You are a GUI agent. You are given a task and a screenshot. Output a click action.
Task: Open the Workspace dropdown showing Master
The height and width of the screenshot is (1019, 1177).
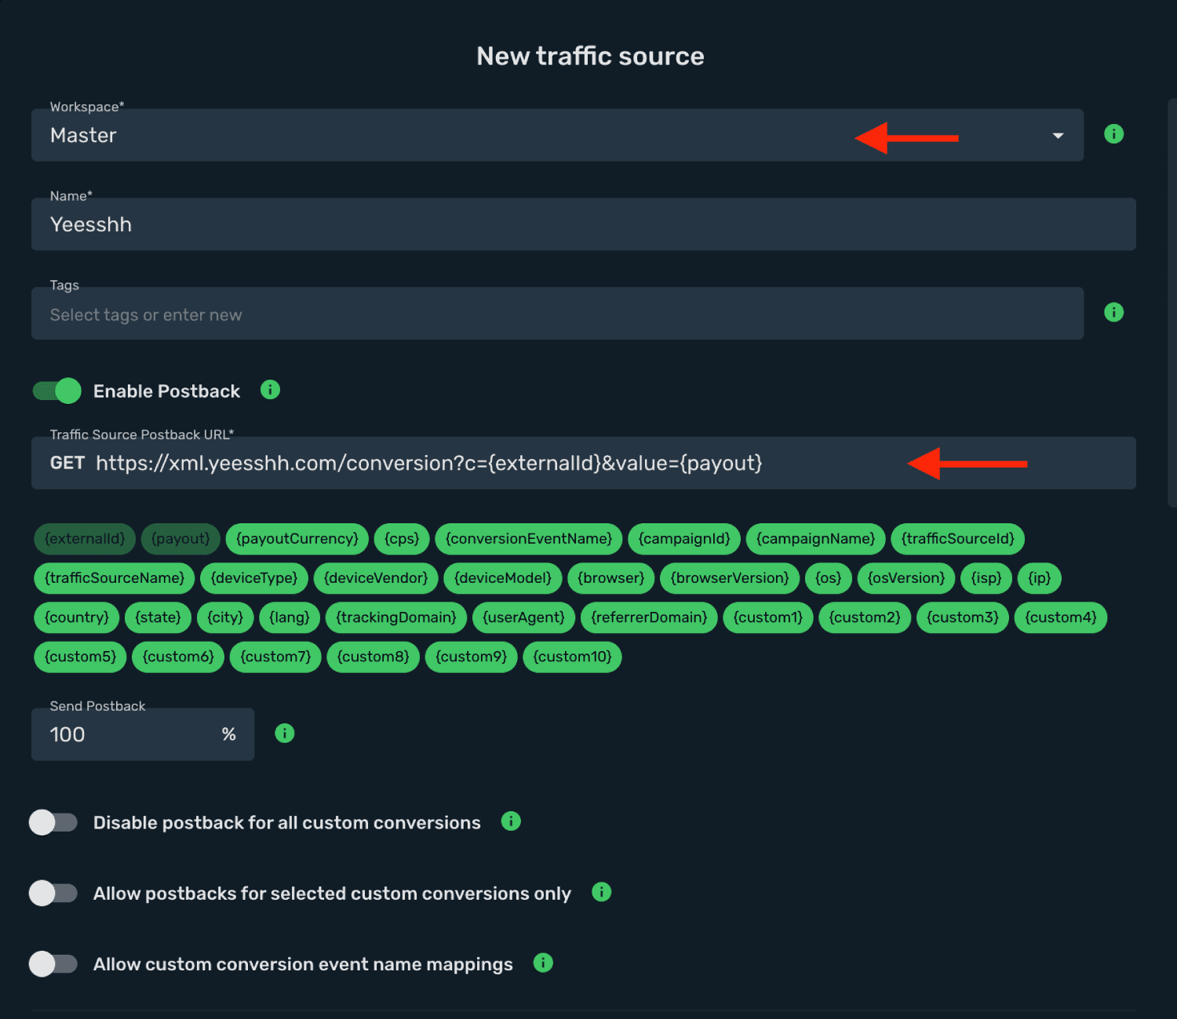coord(557,135)
